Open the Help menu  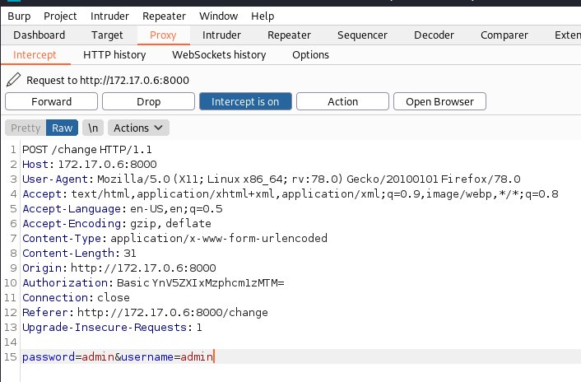(263, 16)
